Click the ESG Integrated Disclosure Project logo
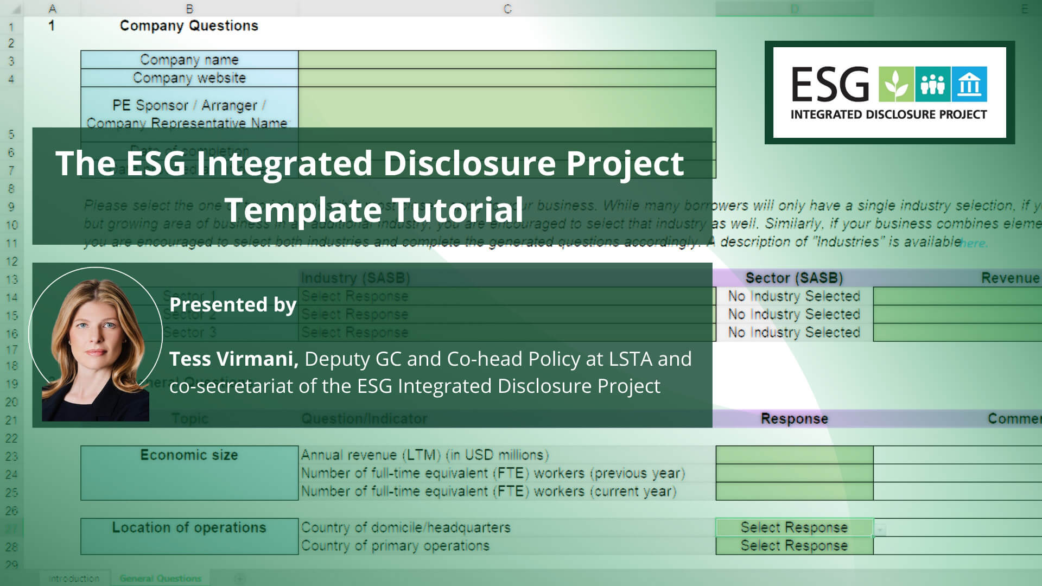1042x586 pixels. coord(889,92)
